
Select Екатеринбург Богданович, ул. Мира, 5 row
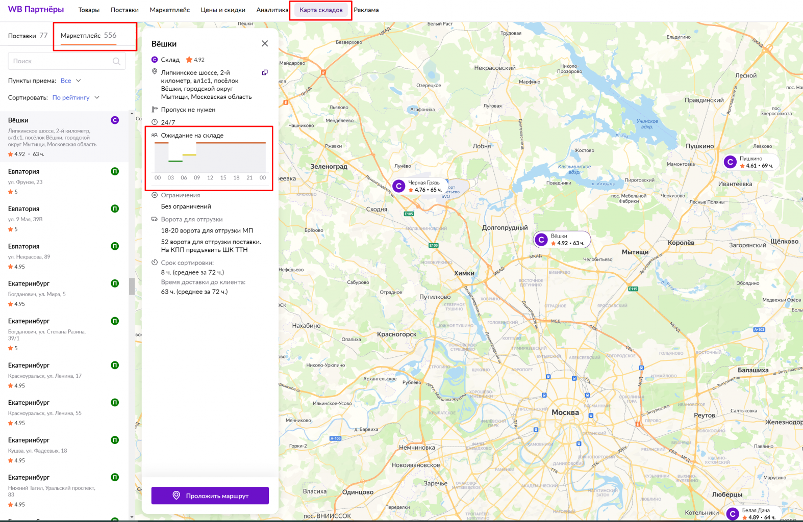(64, 293)
